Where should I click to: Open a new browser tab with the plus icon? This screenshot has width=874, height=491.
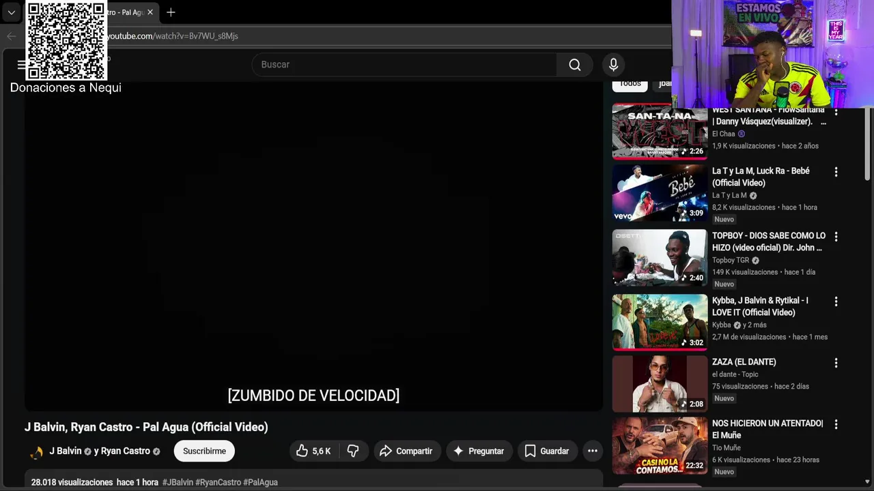pos(171,12)
